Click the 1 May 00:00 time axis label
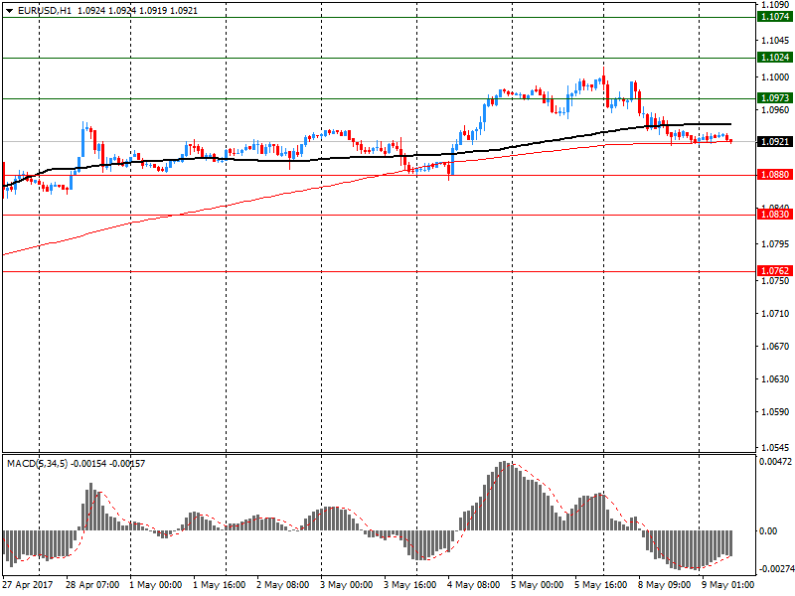 tap(155, 585)
